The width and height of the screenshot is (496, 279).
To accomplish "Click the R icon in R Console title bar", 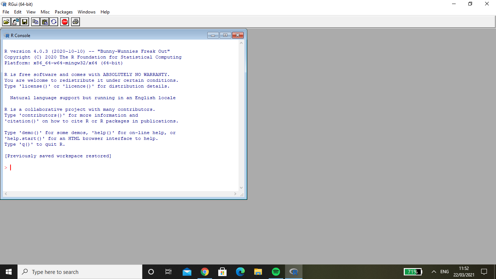I will point(7,35).
